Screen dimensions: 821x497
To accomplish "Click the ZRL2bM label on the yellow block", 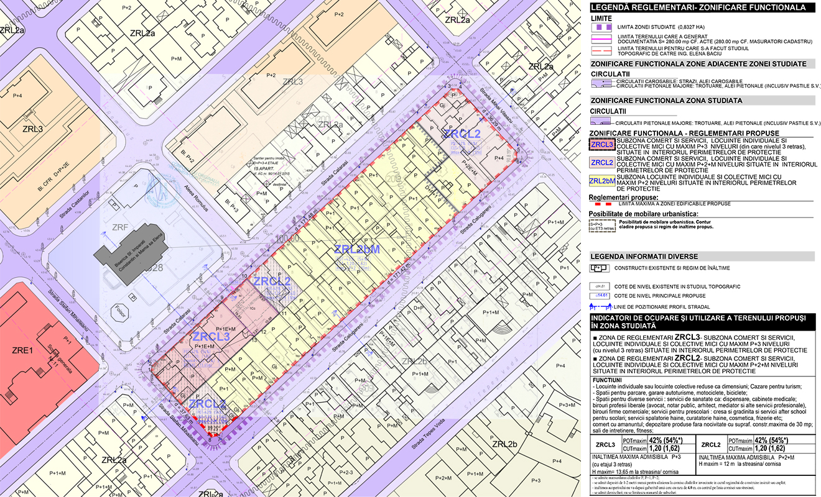I will (x=356, y=249).
